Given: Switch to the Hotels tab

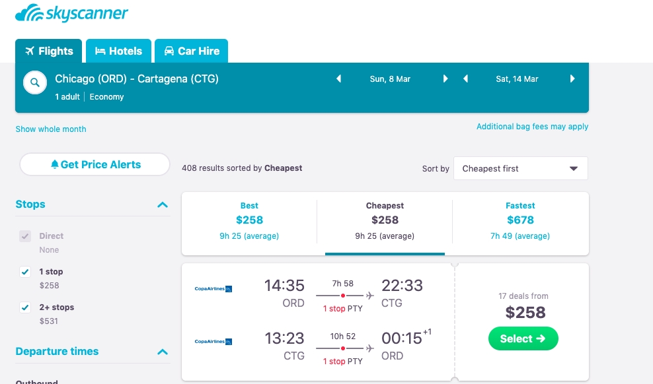Looking at the screenshot, I should 118,51.
